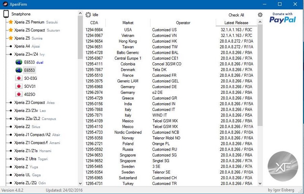Screen dimensions: 304x194
Task: Click the Smartphone device icon
Action: click(x=6, y=14)
